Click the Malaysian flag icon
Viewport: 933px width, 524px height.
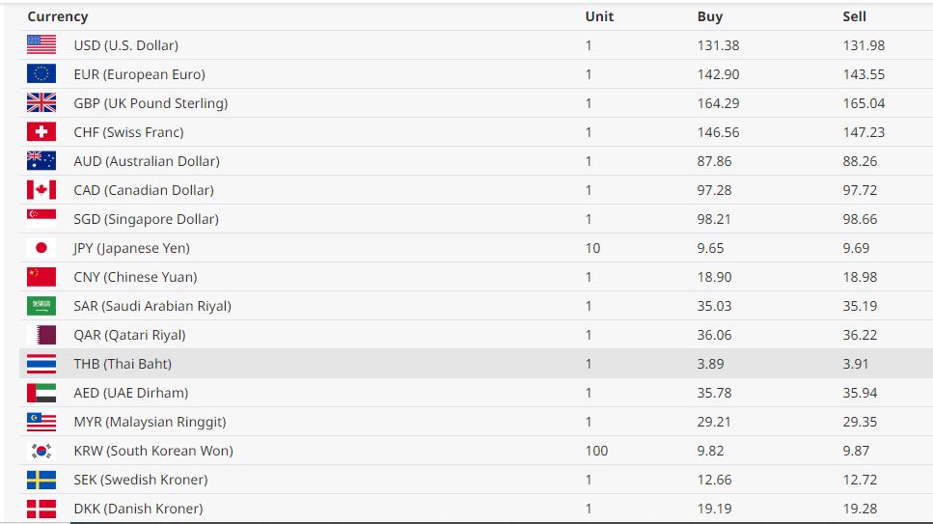41,421
